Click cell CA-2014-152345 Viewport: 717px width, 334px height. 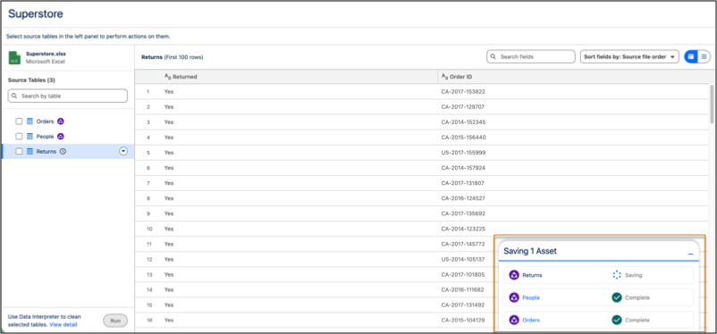click(x=463, y=122)
